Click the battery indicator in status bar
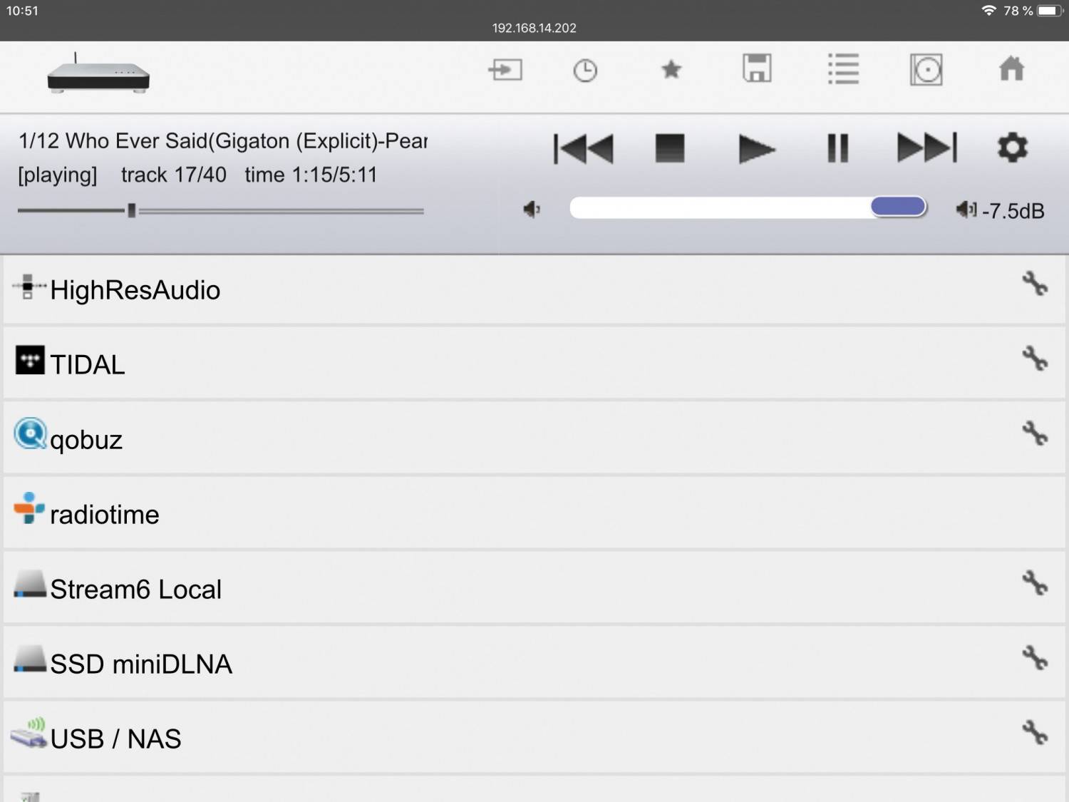 1050,11
